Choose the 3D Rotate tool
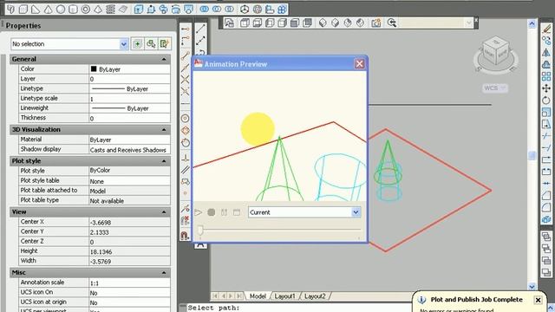The image size is (555, 312). [258, 10]
